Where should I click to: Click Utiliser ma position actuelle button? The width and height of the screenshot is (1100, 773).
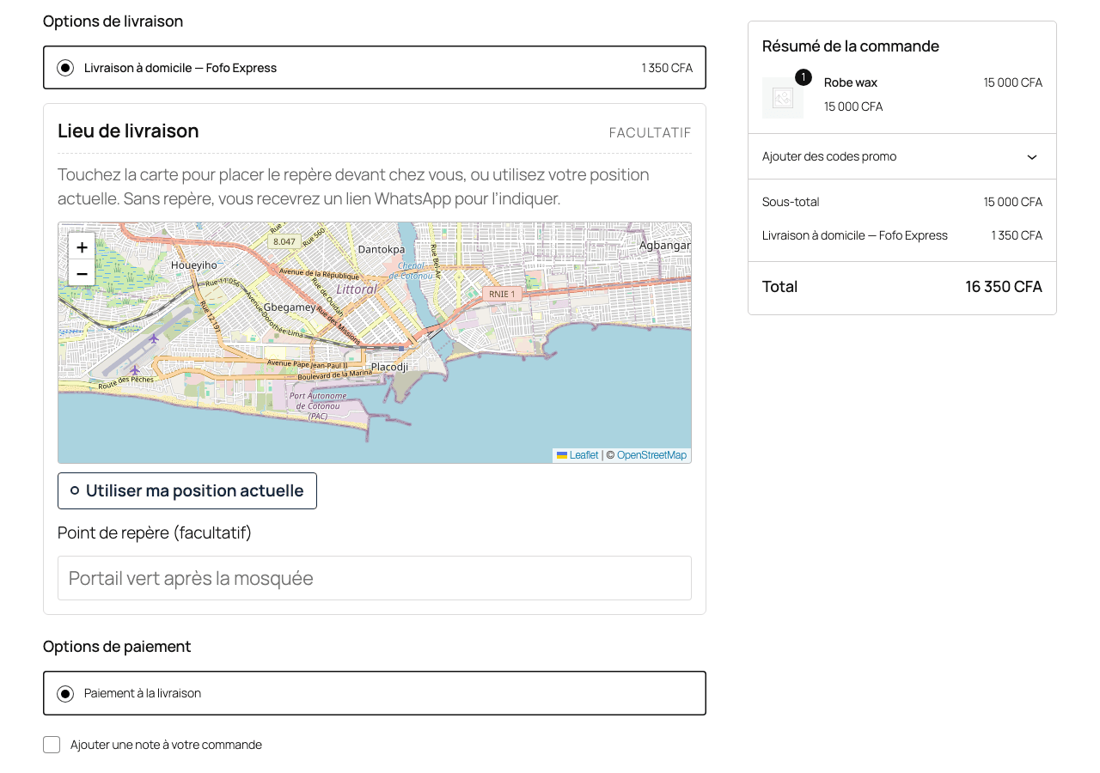(187, 490)
